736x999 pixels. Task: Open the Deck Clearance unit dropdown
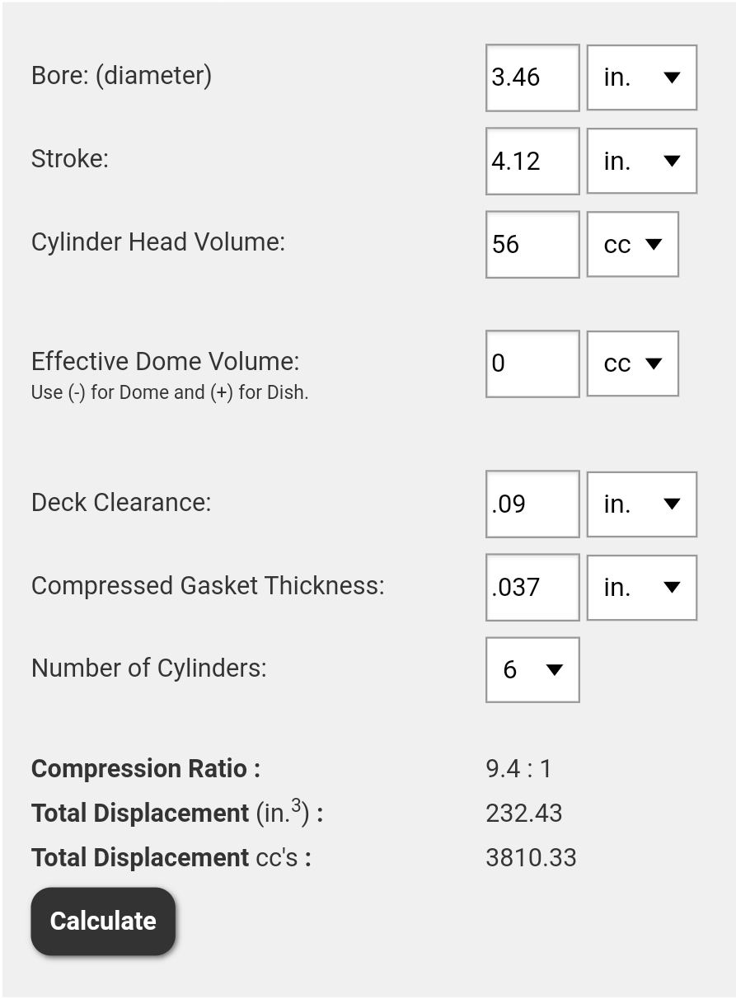pyautogui.click(x=641, y=504)
